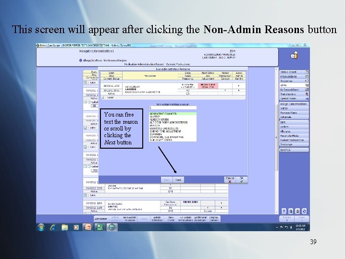Image resolution: width=346 pixels, height=259 pixels.
Task: Click Additional Functions toolbar button
Action: (200, 219)
